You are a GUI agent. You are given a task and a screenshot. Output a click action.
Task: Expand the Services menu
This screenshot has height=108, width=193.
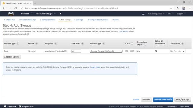pyautogui.click(x=27, y=14)
